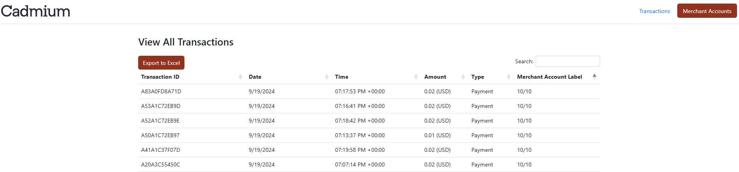This screenshot has width=739, height=172.
Task: Sort by Time column header
Action: pyautogui.click(x=376, y=77)
